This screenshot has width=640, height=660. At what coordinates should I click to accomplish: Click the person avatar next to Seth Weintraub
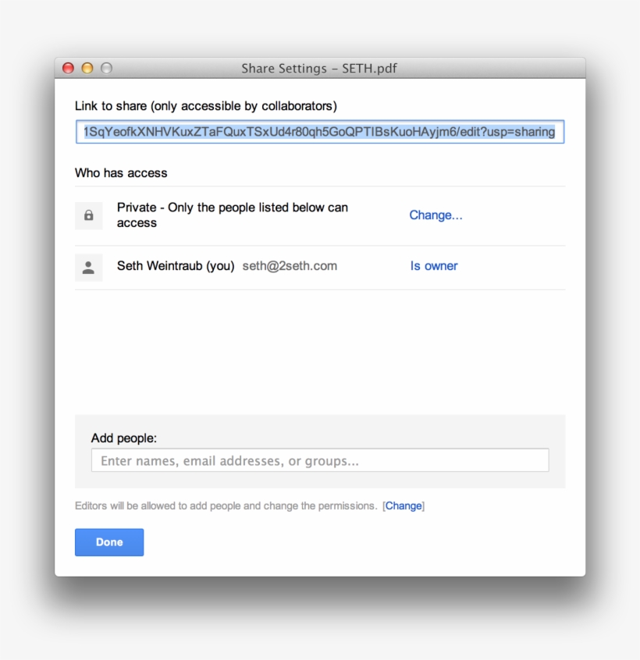click(x=88, y=267)
